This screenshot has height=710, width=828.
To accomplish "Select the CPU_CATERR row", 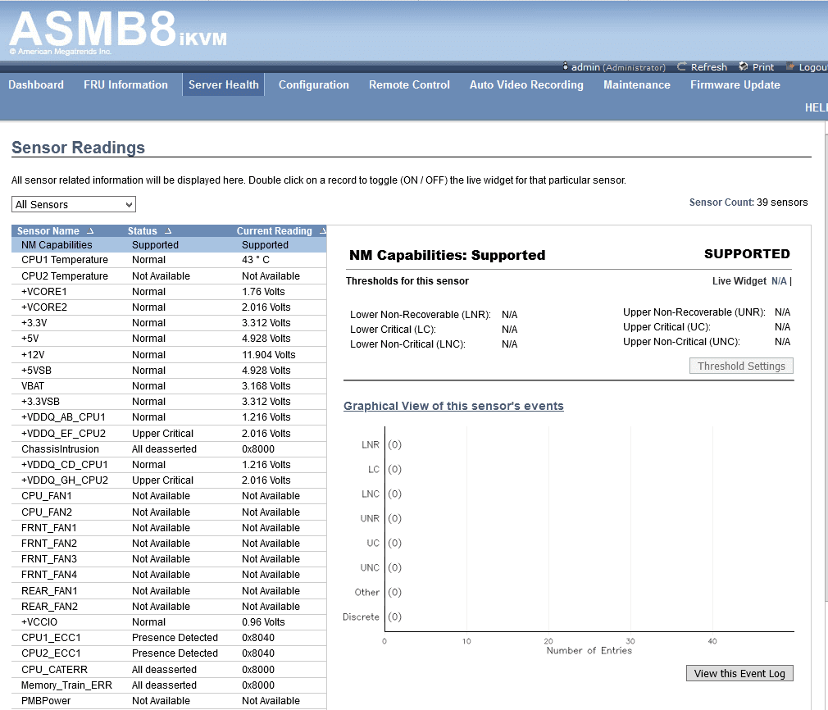I will point(169,669).
